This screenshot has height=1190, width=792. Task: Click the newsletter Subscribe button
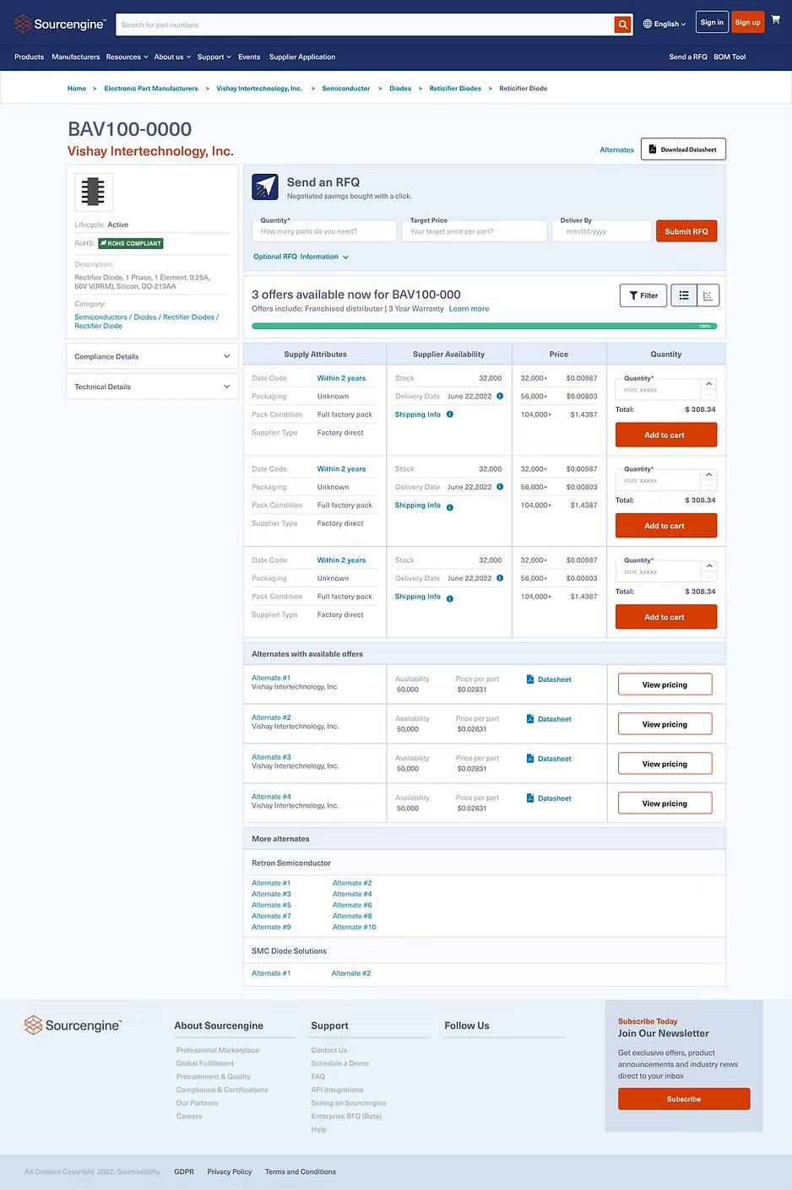[684, 1099]
